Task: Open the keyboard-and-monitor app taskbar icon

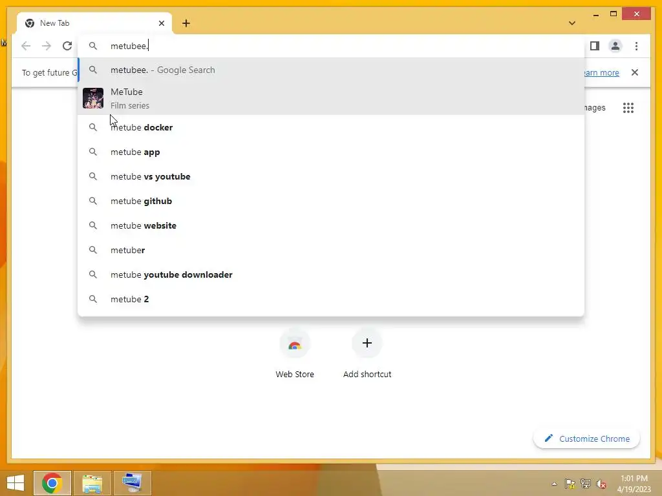Action: pyautogui.click(x=132, y=483)
